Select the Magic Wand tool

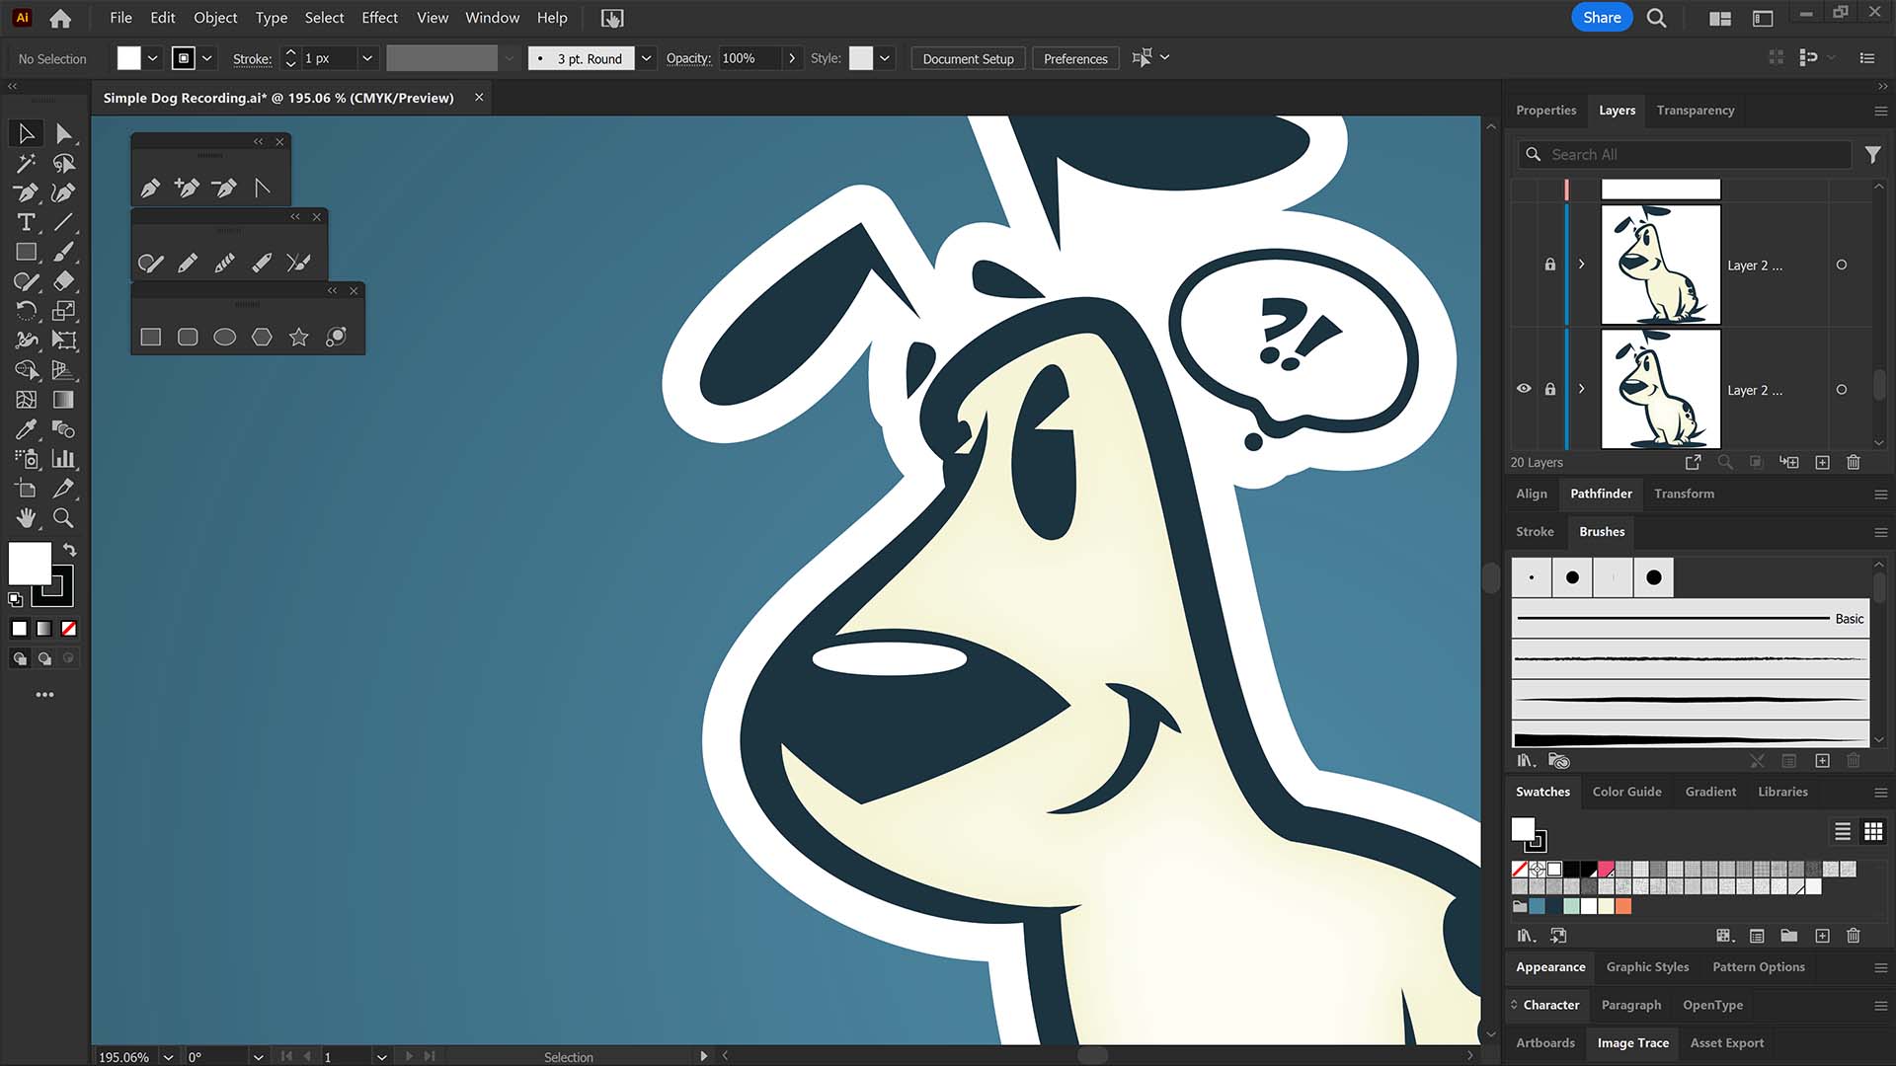pyautogui.click(x=27, y=163)
